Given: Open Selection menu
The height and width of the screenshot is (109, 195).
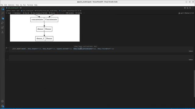Looking at the screenshot, I should click(11, 5).
